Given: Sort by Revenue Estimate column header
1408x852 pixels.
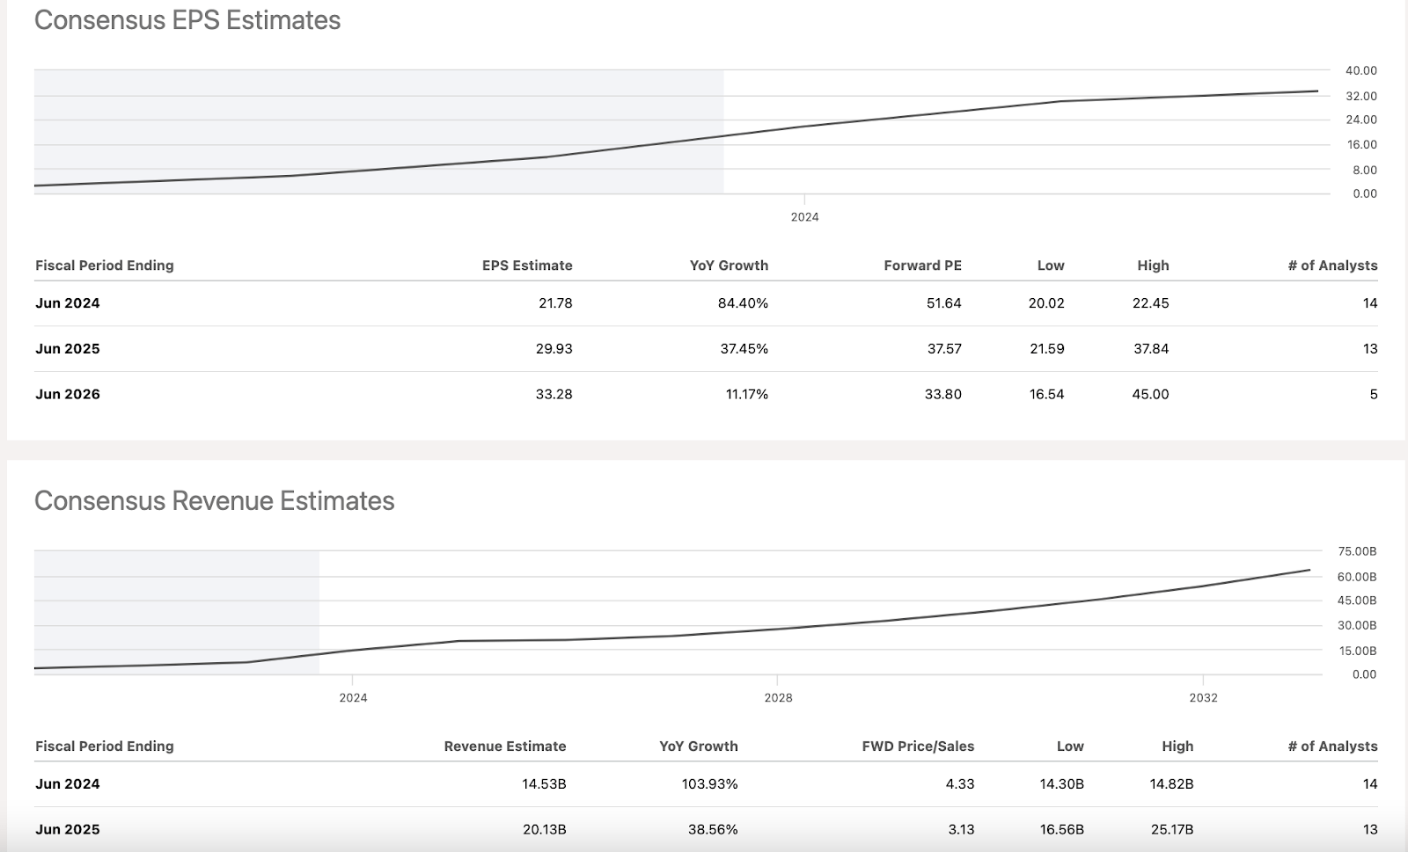Looking at the screenshot, I should (x=504, y=746).
